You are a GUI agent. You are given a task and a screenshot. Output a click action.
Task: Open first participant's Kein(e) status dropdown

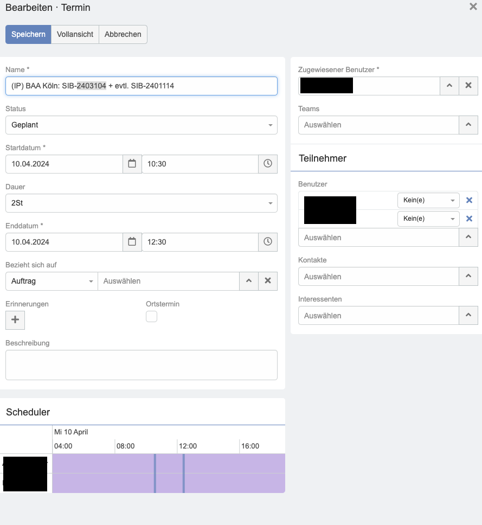point(428,201)
